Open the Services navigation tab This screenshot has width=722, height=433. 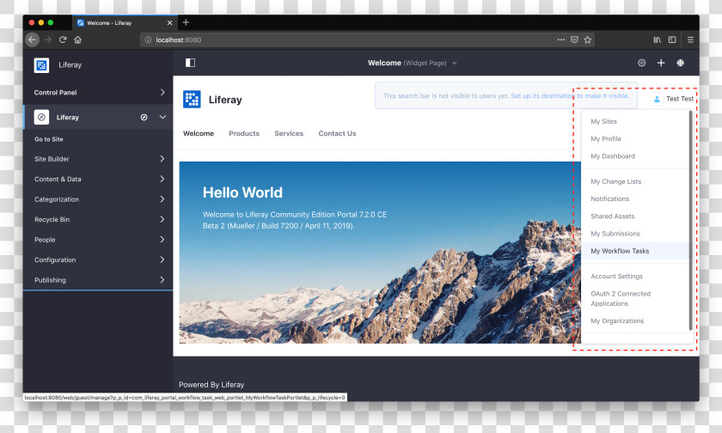coord(289,133)
